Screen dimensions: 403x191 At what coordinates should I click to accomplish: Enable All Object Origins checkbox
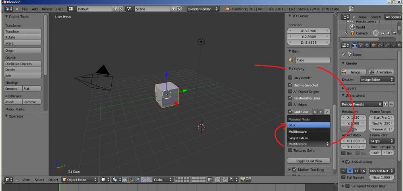[x=290, y=91]
